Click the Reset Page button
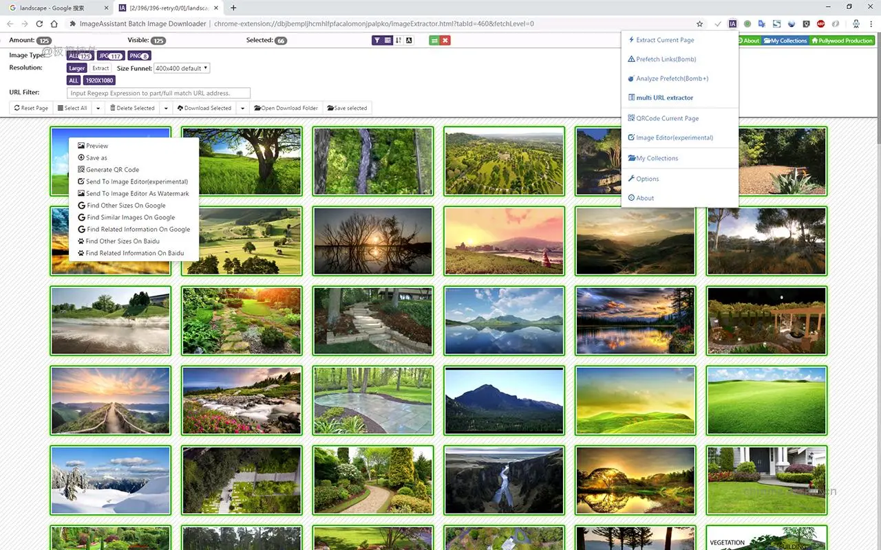 (30, 108)
